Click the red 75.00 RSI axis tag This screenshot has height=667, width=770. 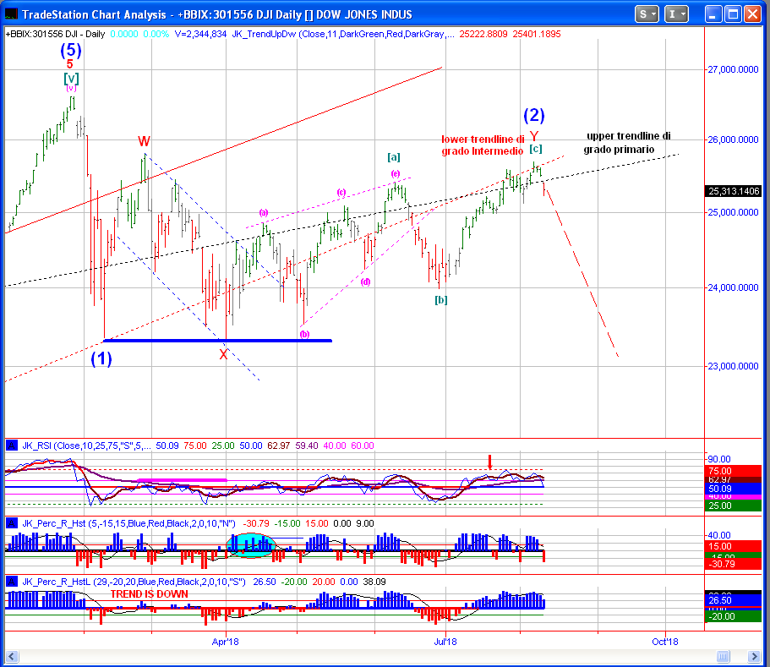(x=734, y=471)
